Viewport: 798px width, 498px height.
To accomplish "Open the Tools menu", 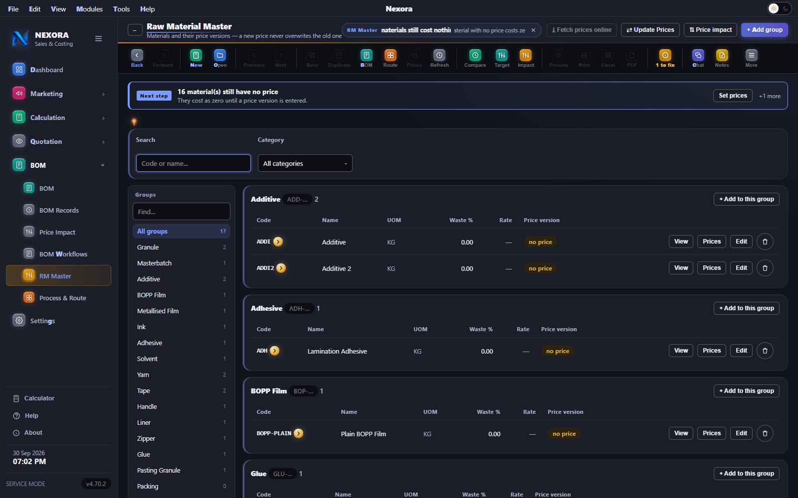I will (121, 9).
